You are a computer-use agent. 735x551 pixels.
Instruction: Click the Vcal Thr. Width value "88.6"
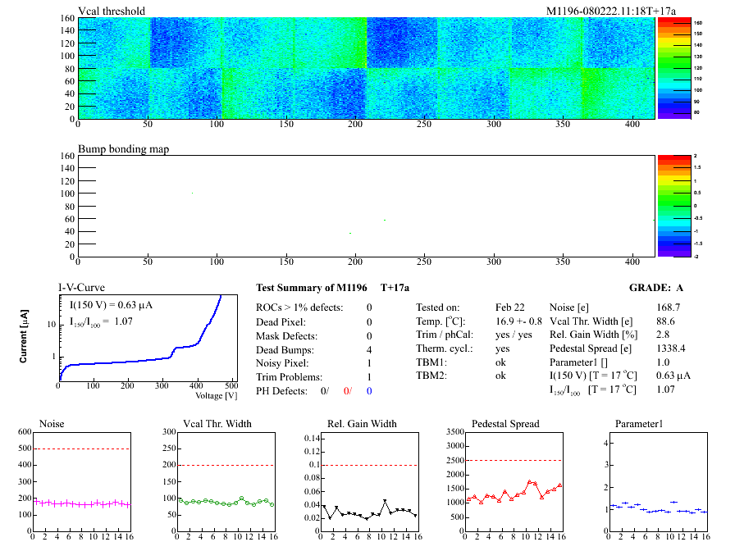pyautogui.click(x=665, y=321)
